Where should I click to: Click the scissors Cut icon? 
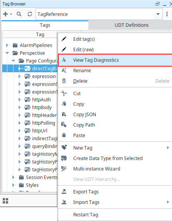(x=64, y=93)
